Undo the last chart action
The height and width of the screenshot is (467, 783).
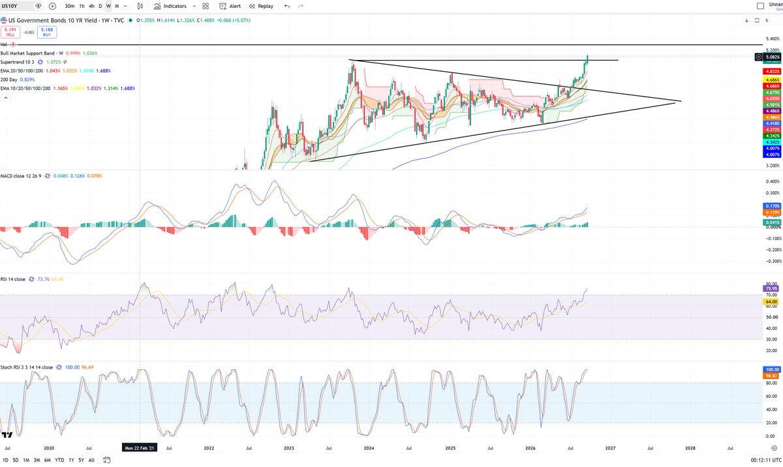[287, 6]
